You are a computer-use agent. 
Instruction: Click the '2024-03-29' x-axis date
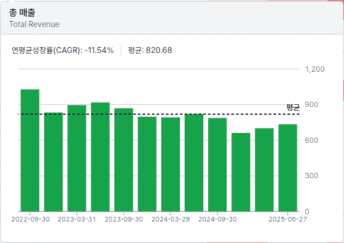(x=171, y=219)
